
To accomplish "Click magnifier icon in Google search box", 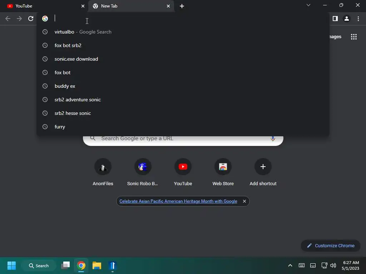I will point(93,138).
